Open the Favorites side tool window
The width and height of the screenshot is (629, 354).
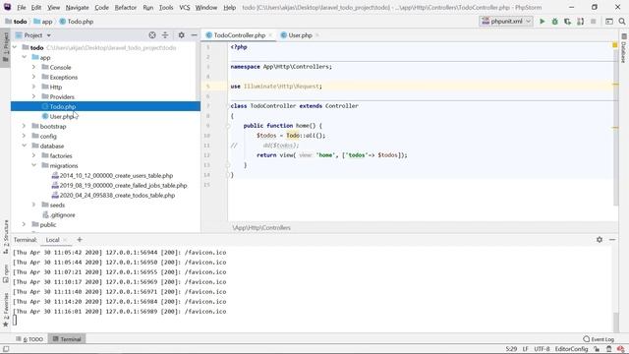[x=6, y=310]
